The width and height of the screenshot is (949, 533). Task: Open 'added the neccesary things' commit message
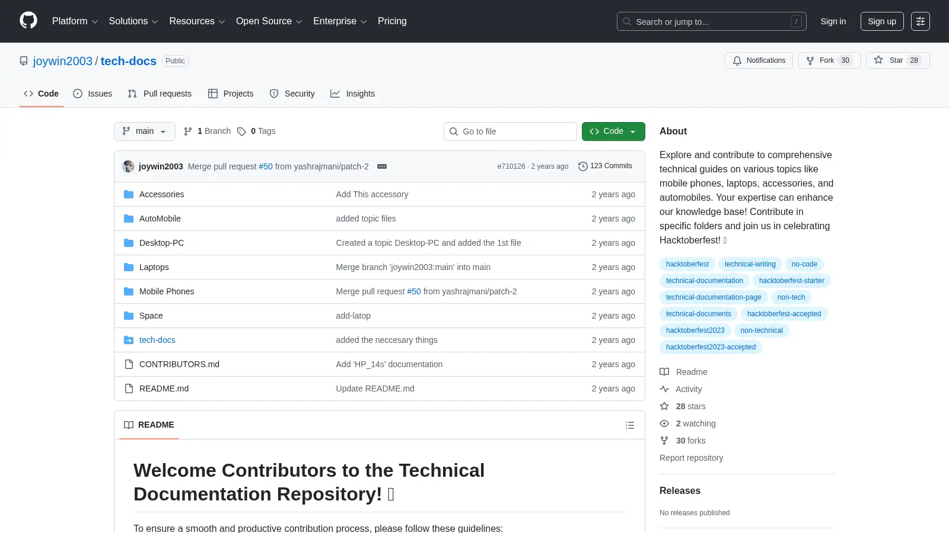[x=387, y=340]
